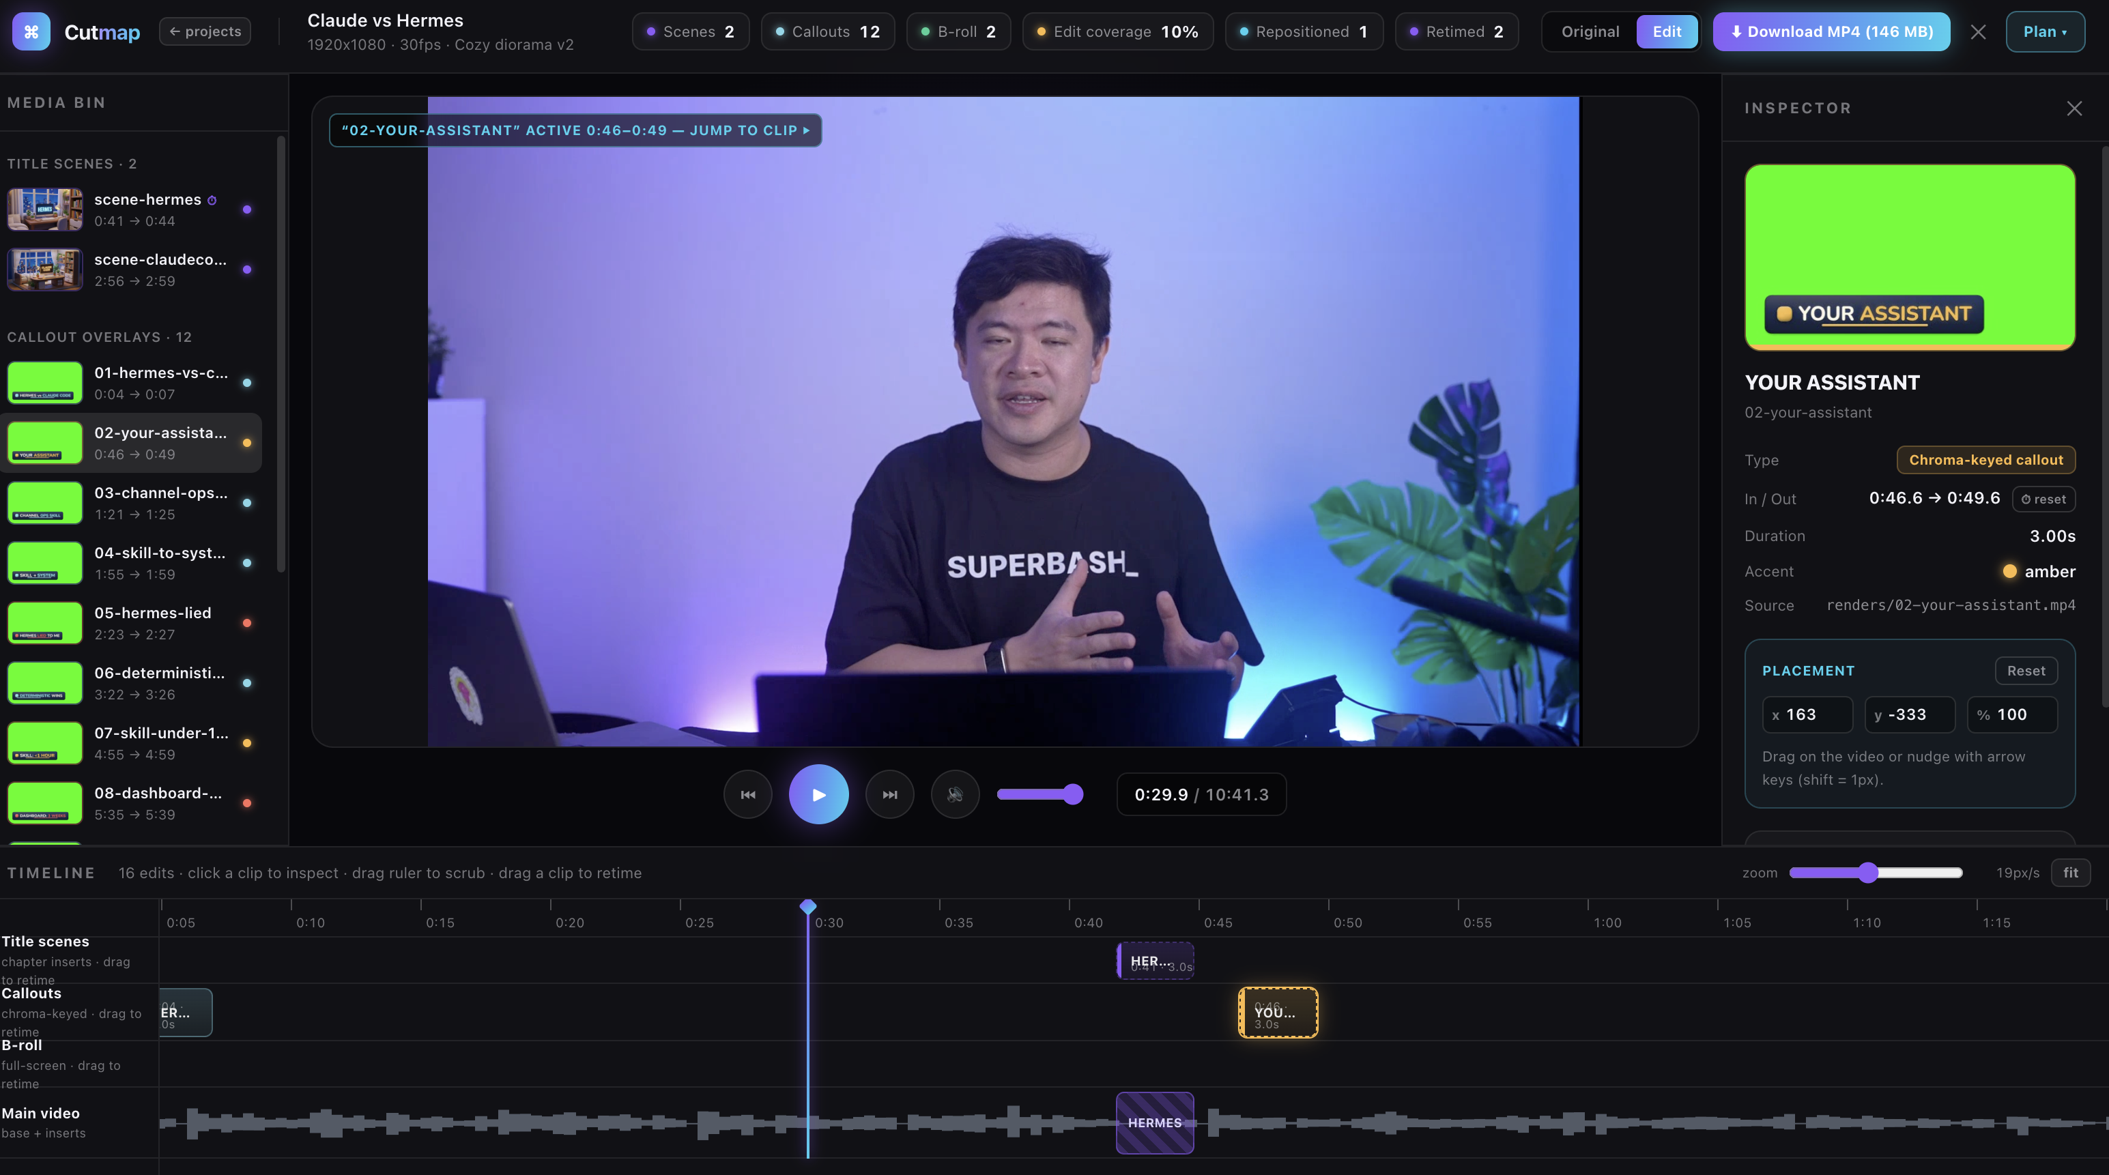Click the Retimed 2 pill
This screenshot has width=2109, height=1175.
click(x=1457, y=32)
